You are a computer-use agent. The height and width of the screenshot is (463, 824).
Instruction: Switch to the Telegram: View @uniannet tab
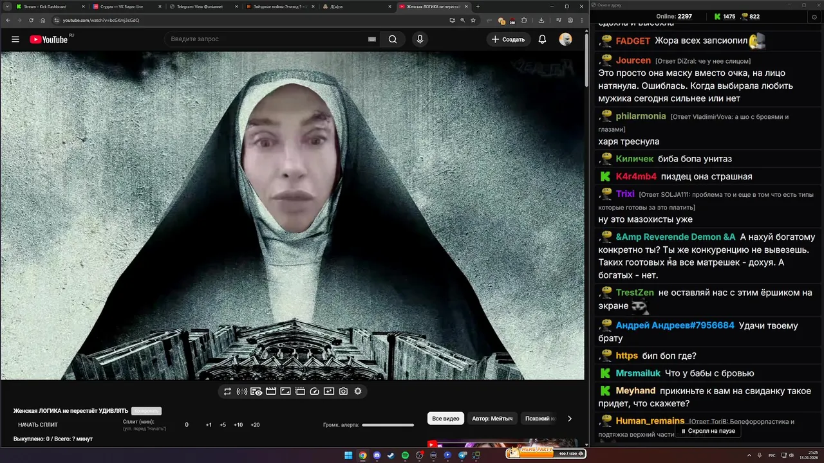tap(203, 6)
